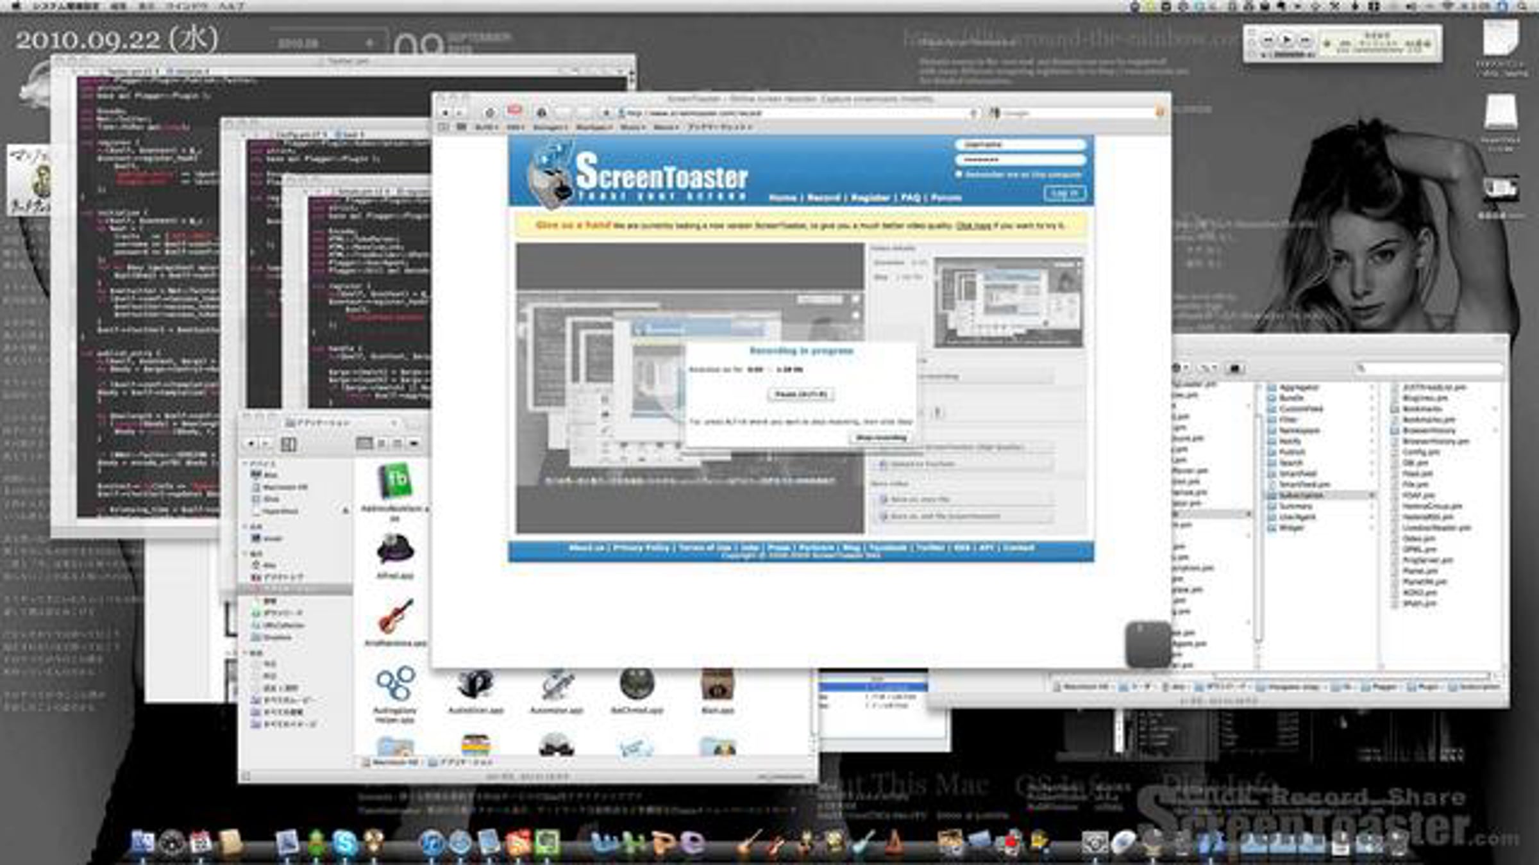Click the Stop recording button
Screen dimensions: 1539x865
881,438
